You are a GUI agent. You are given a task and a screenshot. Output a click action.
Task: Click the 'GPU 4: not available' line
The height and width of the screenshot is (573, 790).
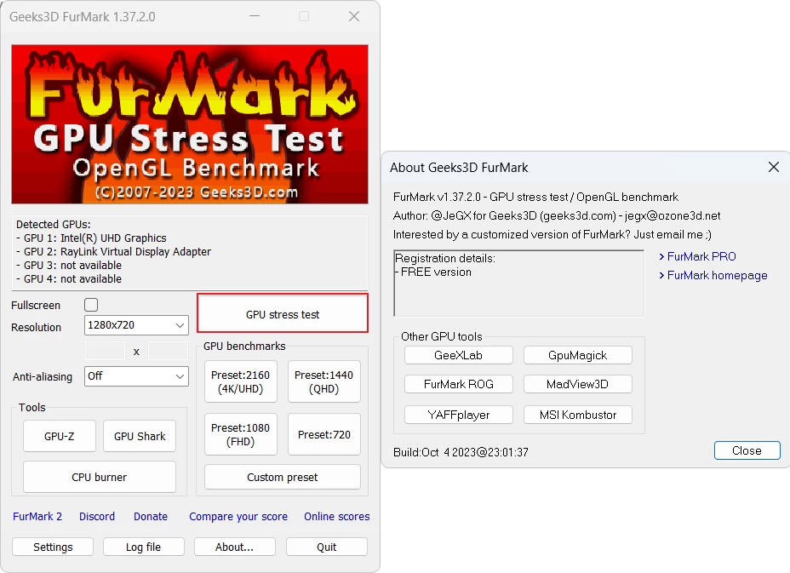pos(69,278)
